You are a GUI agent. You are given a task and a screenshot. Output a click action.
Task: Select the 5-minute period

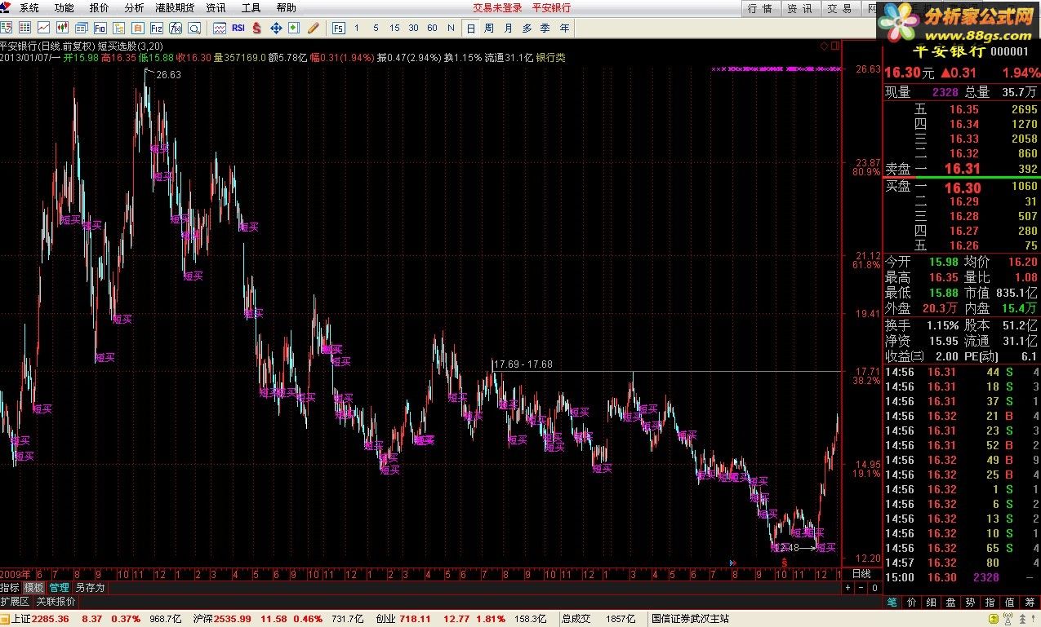pos(376,28)
